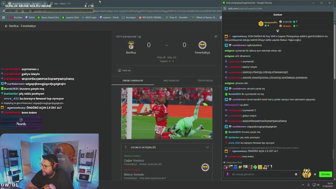This screenshot has width=336, height=189.
Task: Click the taskbar microphone icon
Action: tap(308, 185)
